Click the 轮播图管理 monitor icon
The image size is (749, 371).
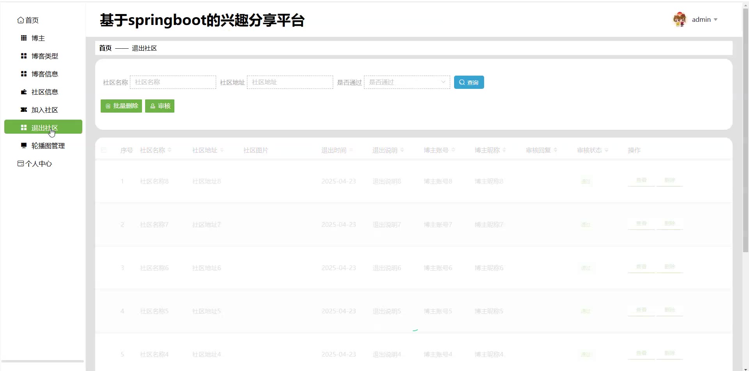(24, 146)
